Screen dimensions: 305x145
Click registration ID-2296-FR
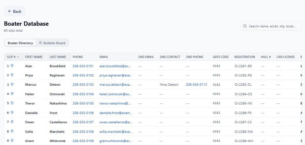(x=243, y=113)
